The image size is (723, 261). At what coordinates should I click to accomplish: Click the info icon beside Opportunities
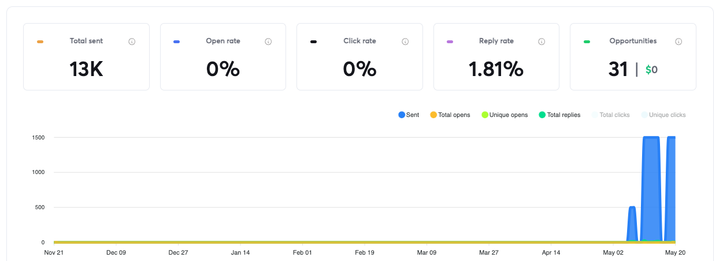pos(678,41)
